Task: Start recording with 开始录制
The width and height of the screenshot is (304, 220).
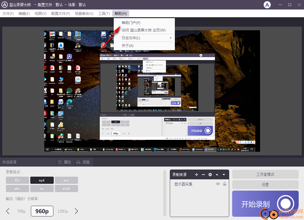Action: point(265,204)
